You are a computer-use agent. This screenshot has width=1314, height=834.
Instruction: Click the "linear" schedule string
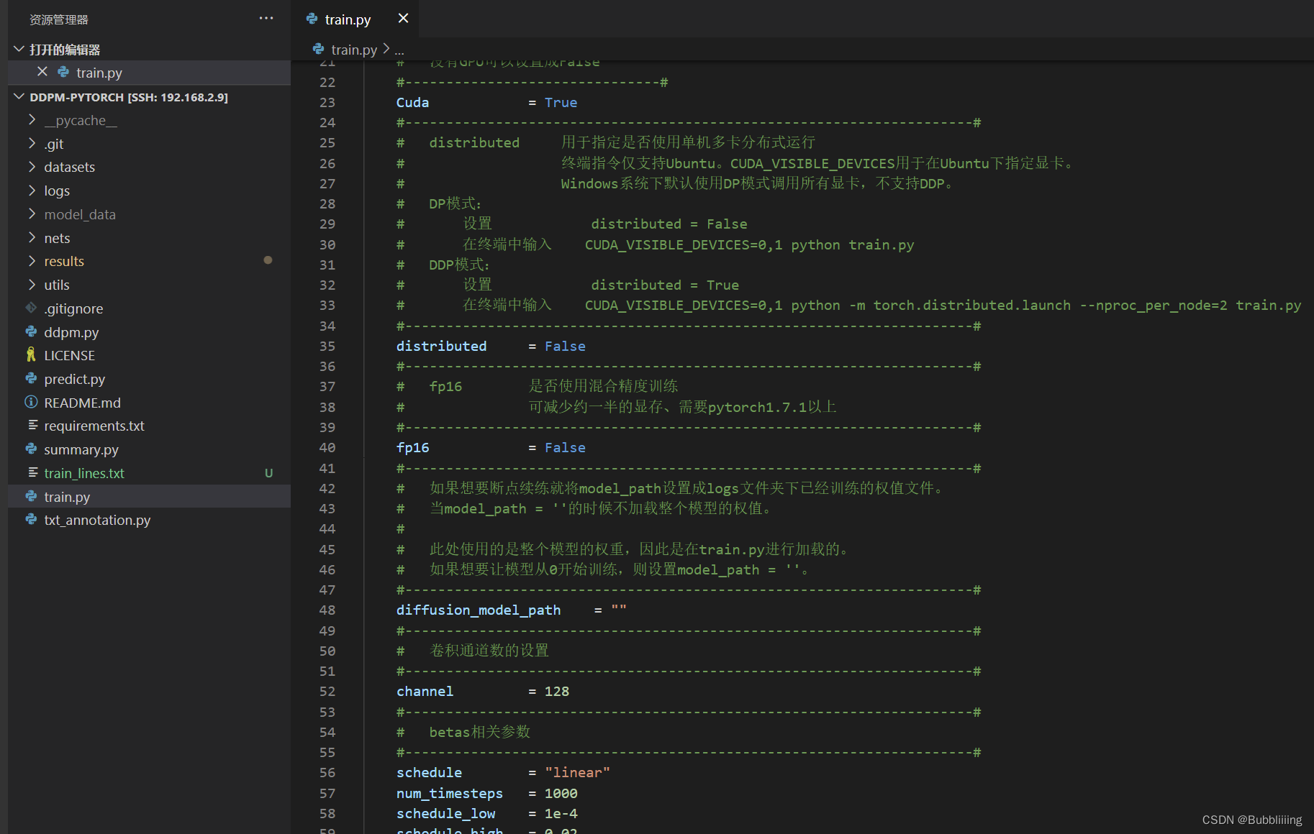tap(577, 772)
